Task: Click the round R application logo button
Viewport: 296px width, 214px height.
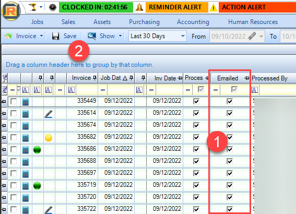Action: point(11,11)
